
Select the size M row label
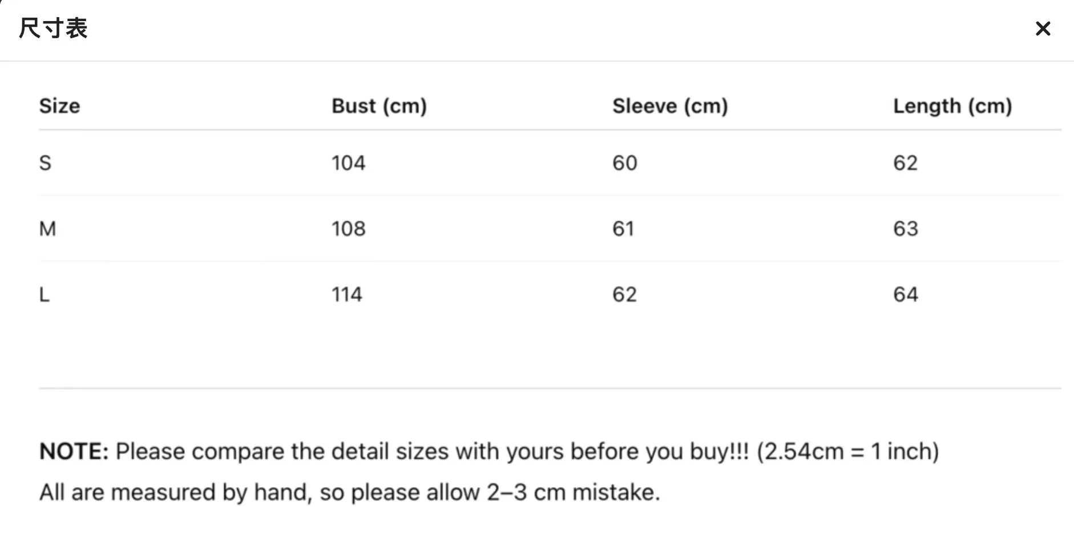(x=47, y=229)
